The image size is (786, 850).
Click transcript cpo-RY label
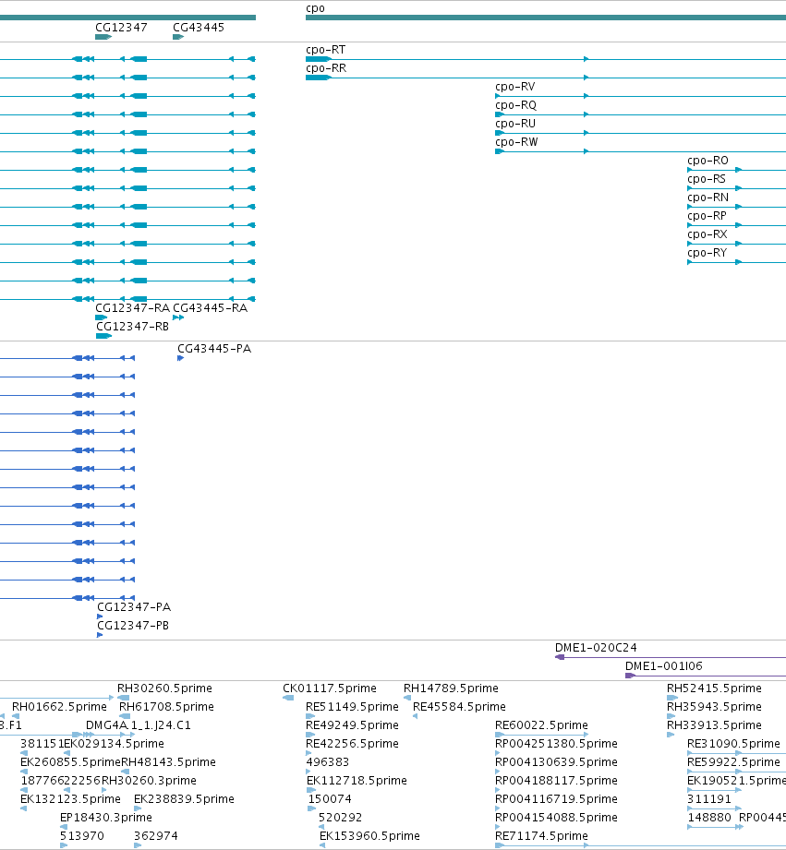pos(707,253)
